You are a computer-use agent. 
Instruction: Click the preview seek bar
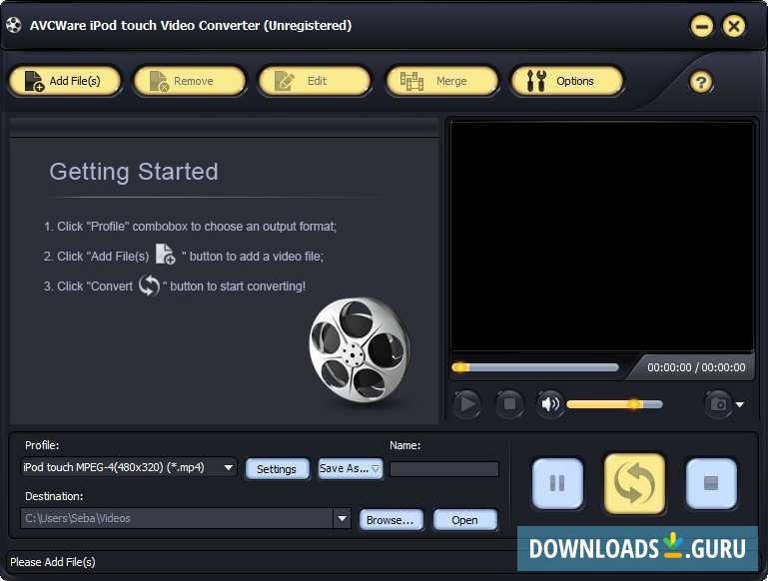click(x=535, y=367)
